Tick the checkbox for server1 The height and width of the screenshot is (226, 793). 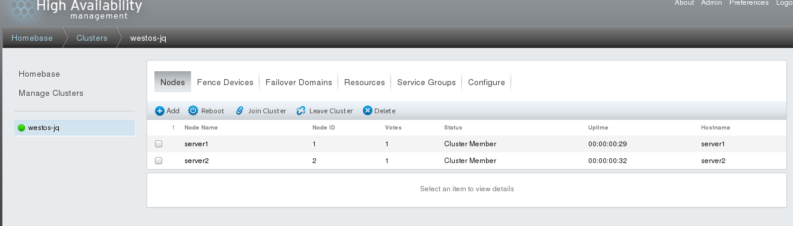(159, 144)
